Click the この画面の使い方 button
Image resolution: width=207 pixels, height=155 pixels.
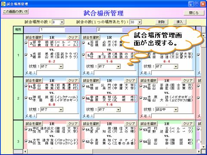tap(16, 12)
